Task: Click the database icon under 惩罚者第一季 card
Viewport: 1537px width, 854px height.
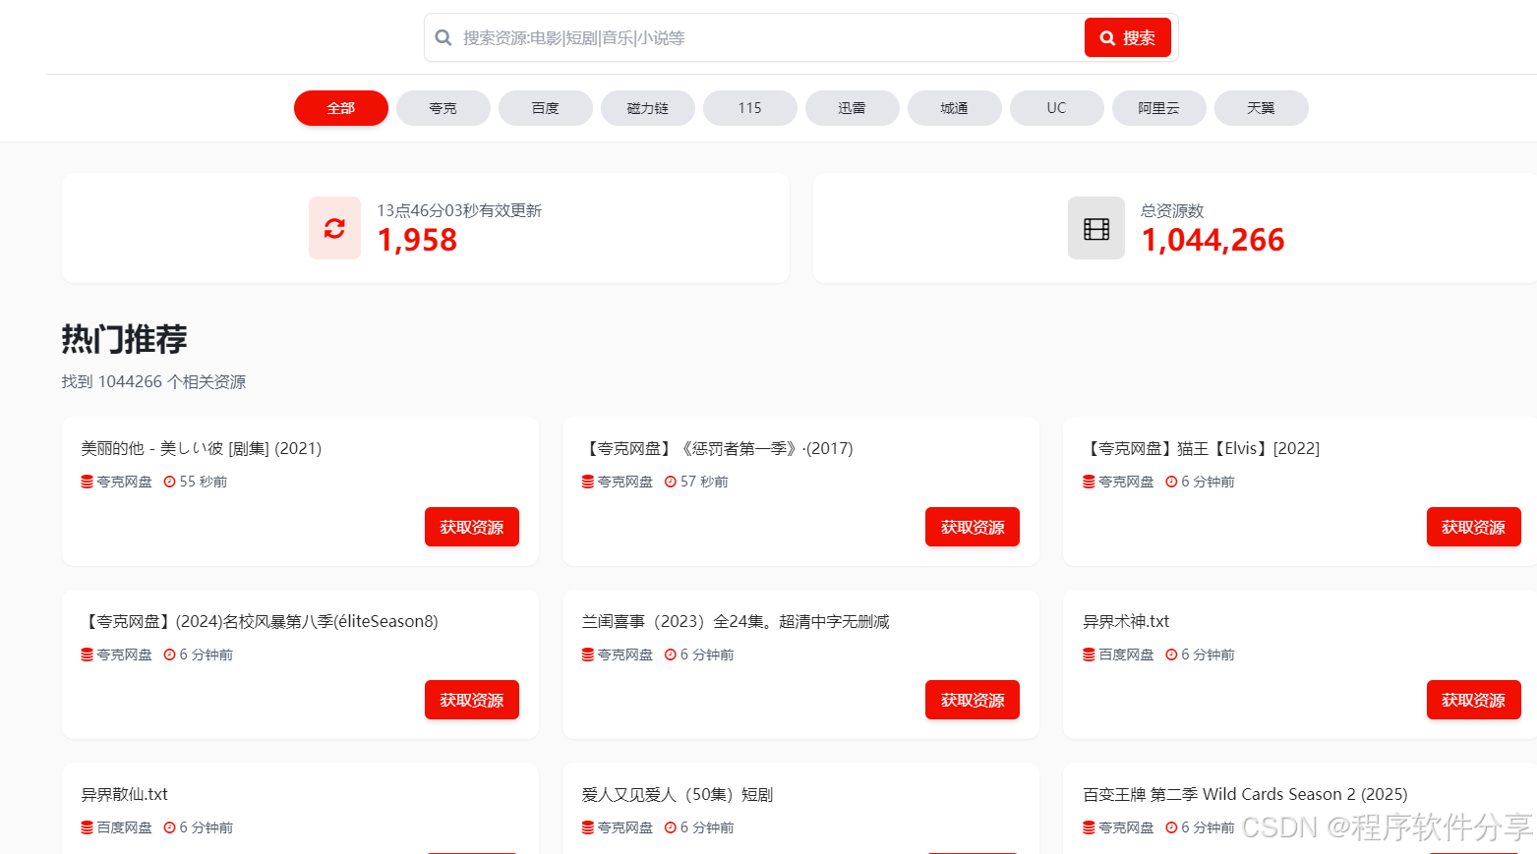Action: point(587,482)
